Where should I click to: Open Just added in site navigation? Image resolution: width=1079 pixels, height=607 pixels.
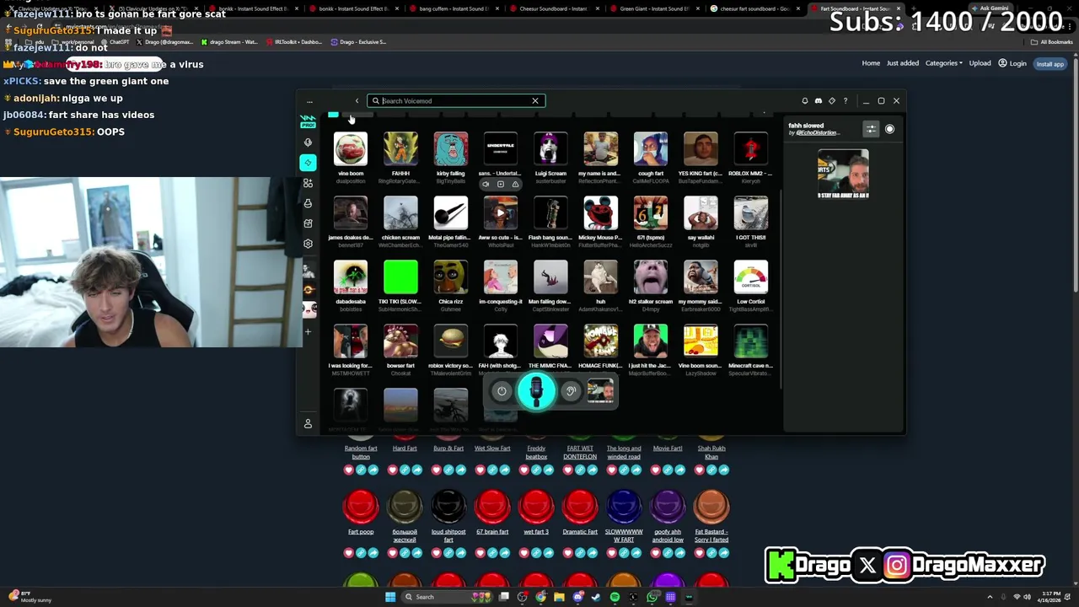(902, 63)
